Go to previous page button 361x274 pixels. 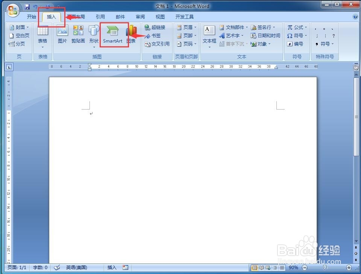point(356,247)
